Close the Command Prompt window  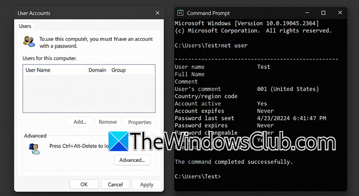[340, 13]
